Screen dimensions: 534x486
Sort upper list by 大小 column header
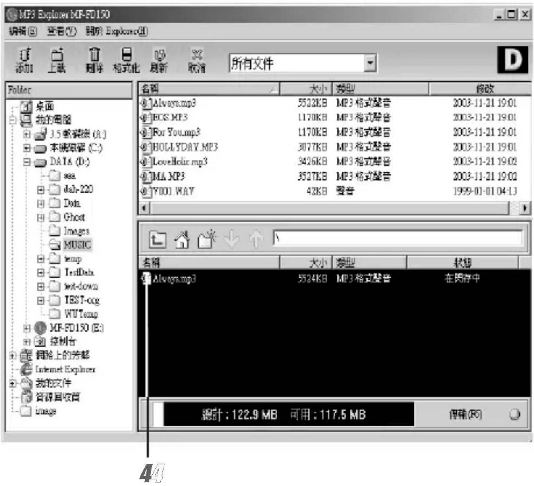point(306,89)
